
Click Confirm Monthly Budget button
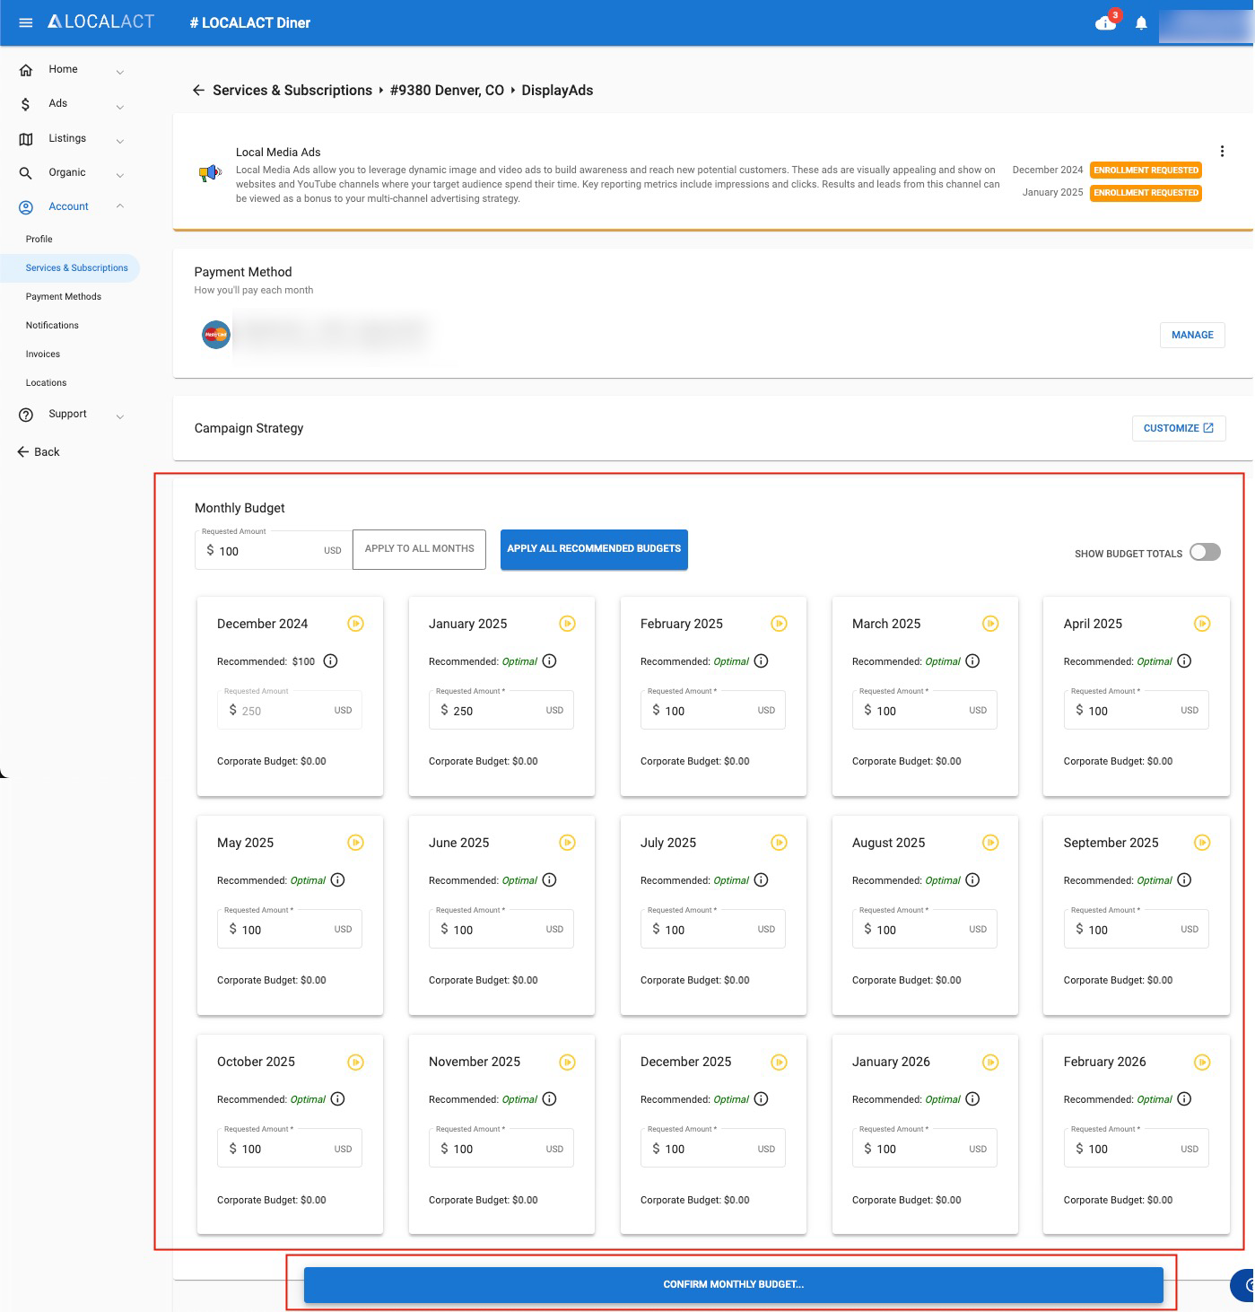click(733, 1284)
